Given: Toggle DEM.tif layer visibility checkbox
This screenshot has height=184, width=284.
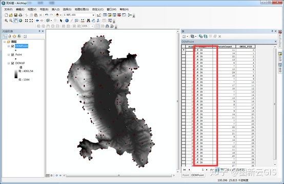Looking at the screenshot, I should tap(12, 63).
